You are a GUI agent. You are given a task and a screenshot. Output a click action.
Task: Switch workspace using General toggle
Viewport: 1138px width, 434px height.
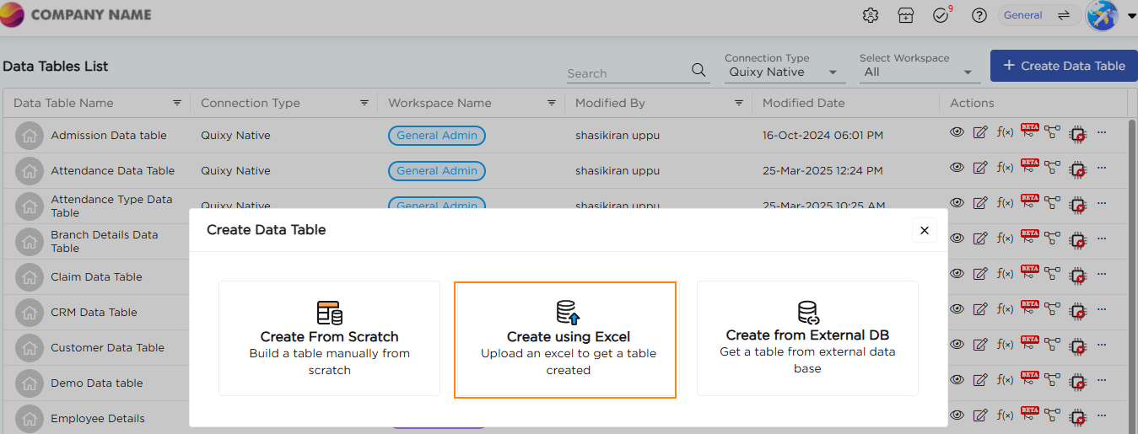(1038, 15)
